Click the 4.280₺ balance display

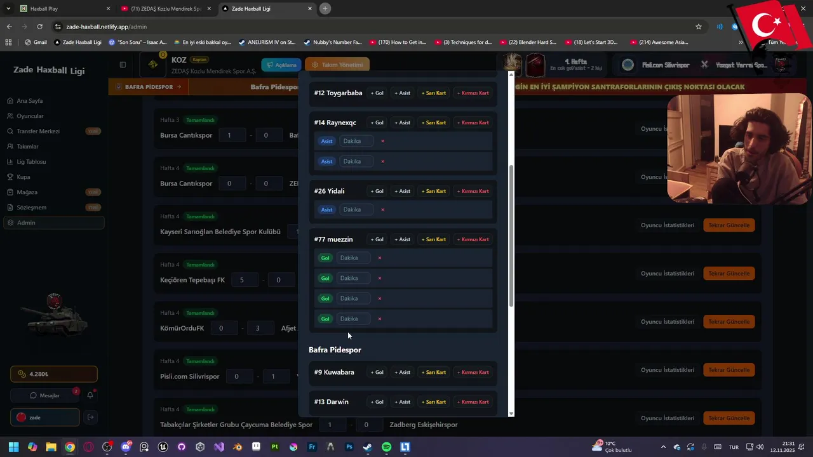(x=54, y=374)
